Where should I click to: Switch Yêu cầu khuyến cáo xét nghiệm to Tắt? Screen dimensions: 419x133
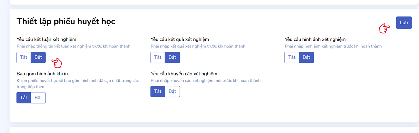pyautogui.click(x=158, y=91)
